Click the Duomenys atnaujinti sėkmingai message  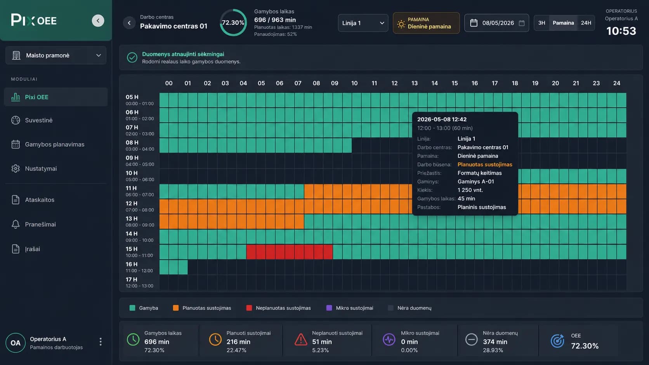click(183, 54)
